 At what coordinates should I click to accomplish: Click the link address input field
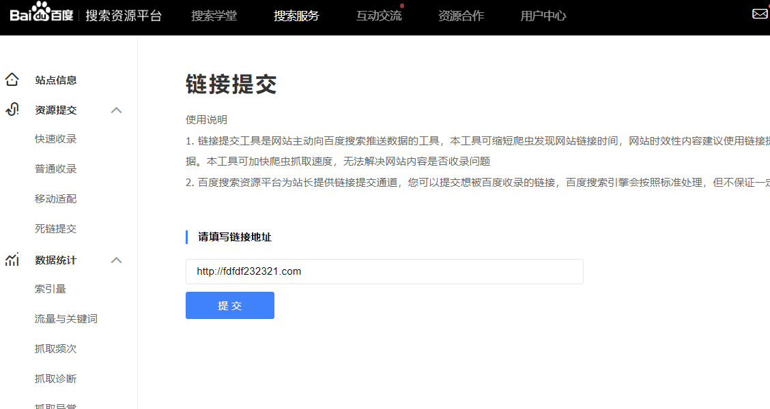[x=384, y=271]
